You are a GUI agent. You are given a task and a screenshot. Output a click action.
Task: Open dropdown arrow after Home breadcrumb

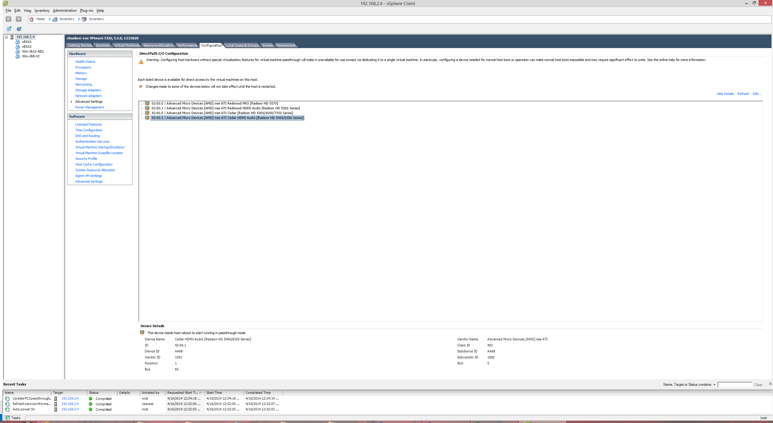click(50, 19)
